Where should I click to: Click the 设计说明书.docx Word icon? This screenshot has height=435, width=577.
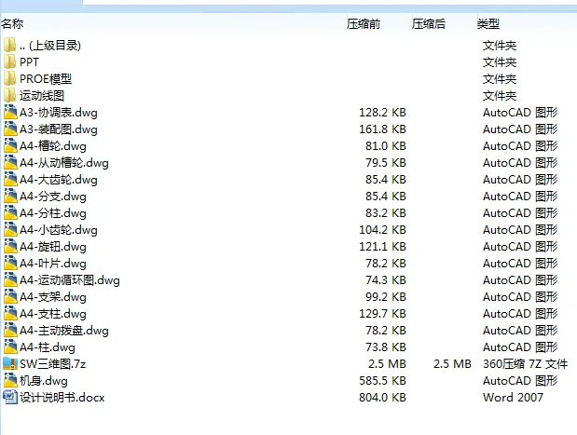(x=10, y=397)
